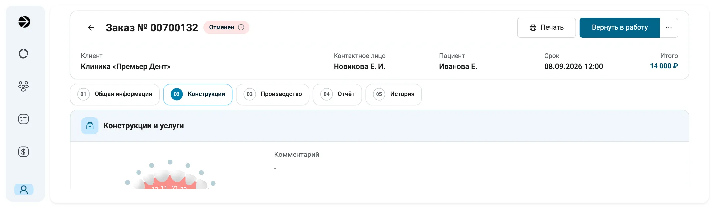Go back using the left arrow

click(91, 28)
